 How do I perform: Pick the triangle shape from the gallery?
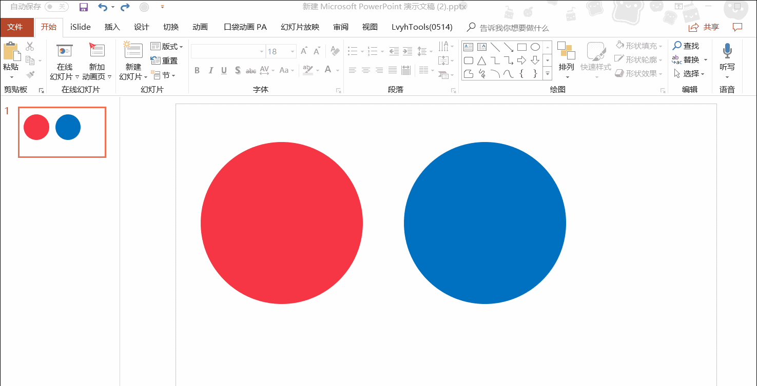pyautogui.click(x=481, y=60)
